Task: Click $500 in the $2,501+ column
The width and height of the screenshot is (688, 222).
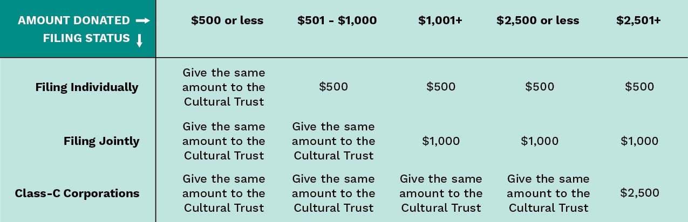Action: [639, 87]
